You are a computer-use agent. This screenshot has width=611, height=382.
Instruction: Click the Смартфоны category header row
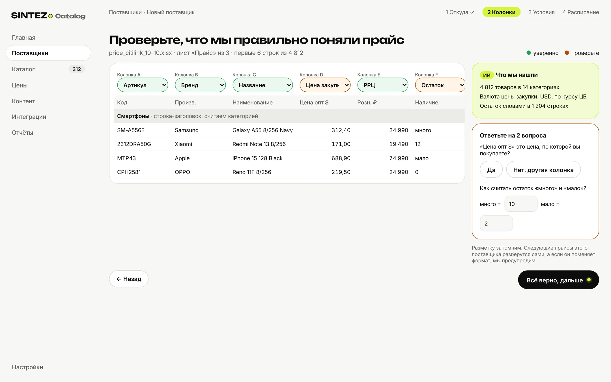289,116
